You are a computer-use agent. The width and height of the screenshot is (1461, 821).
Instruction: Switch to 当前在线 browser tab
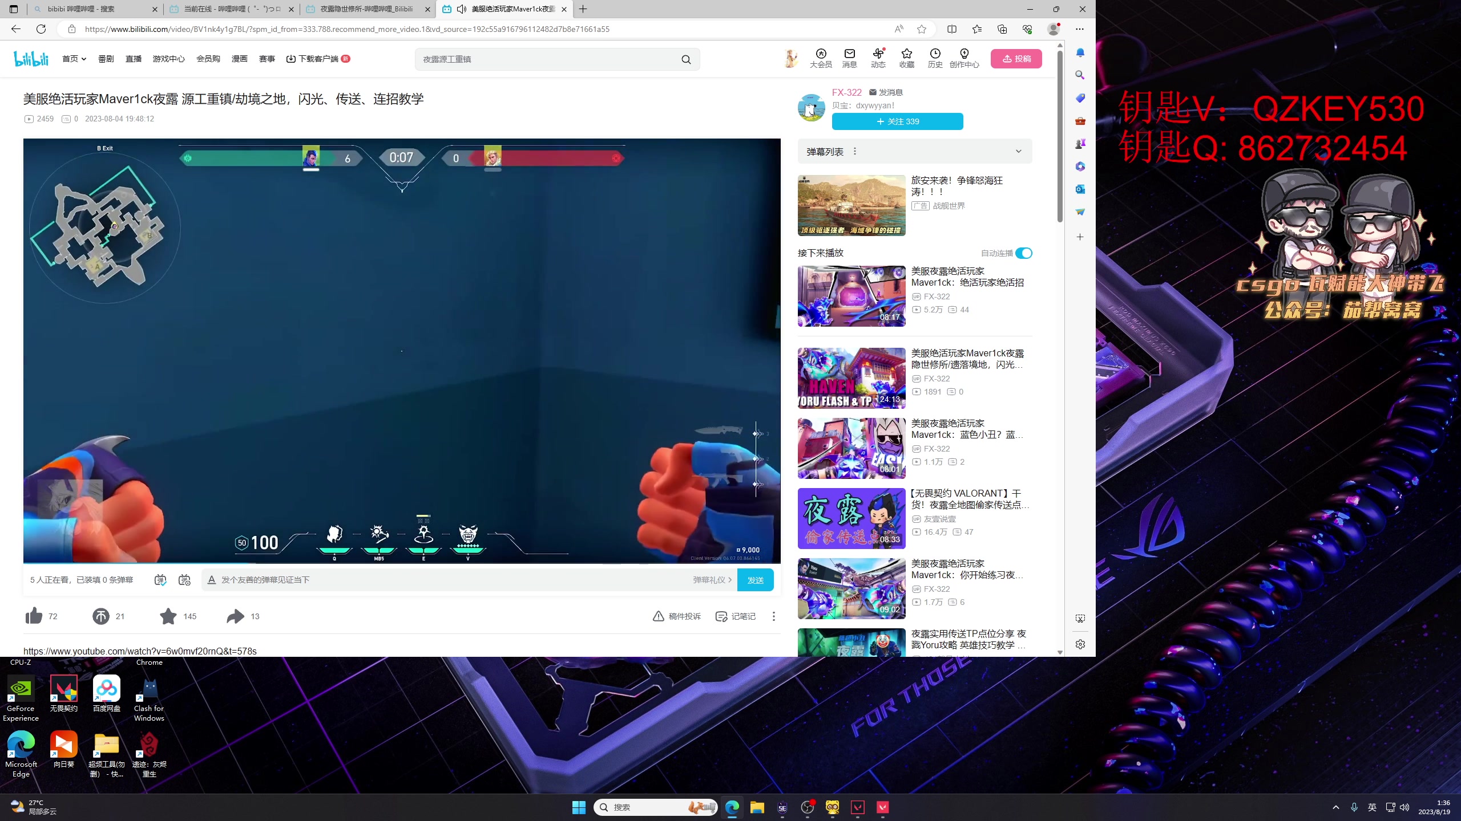pos(231,9)
